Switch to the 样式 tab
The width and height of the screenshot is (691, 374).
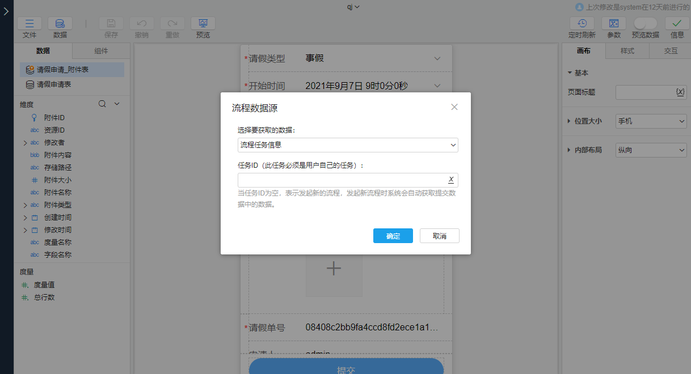pyautogui.click(x=627, y=51)
